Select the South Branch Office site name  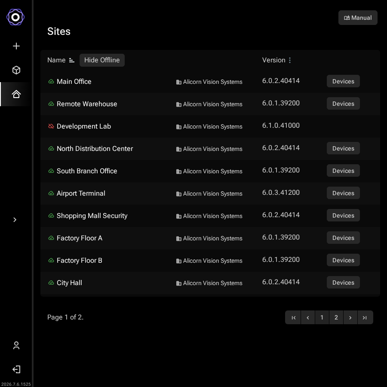click(x=87, y=171)
